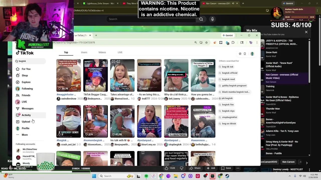Like the YouTube video with 152K likes
The height and width of the screenshot is (180, 321).
170,168
